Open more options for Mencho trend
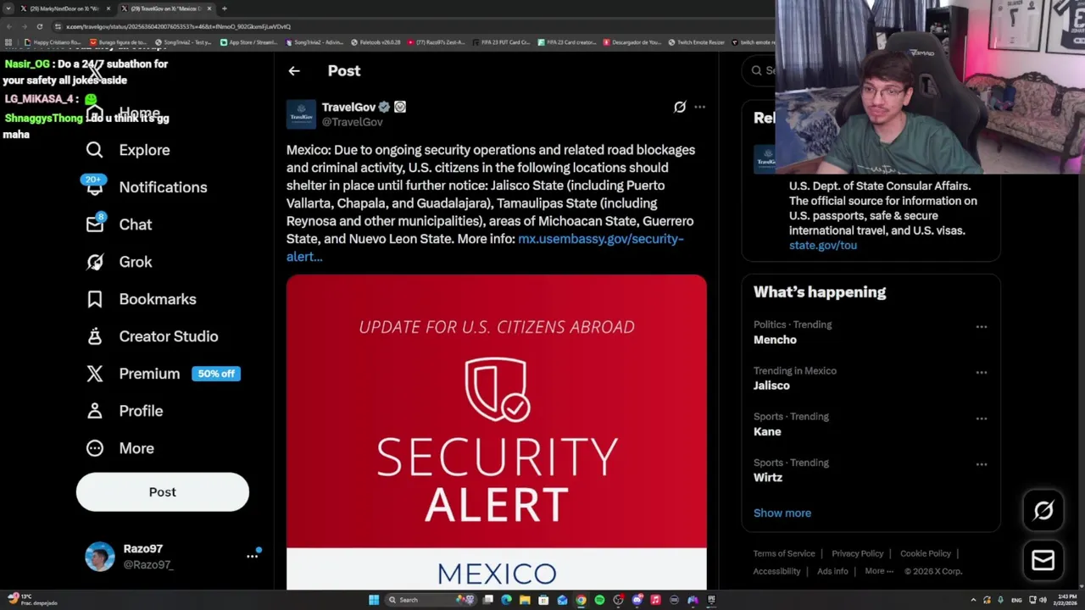Screen dimensions: 1085x610 (981, 326)
